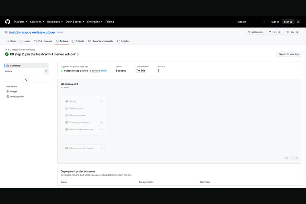
Task: Click Sign in to view logs
Action: click(289, 54)
